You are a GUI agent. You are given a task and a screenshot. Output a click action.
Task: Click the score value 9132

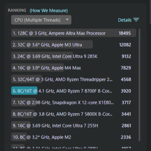[x=126, y=57]
